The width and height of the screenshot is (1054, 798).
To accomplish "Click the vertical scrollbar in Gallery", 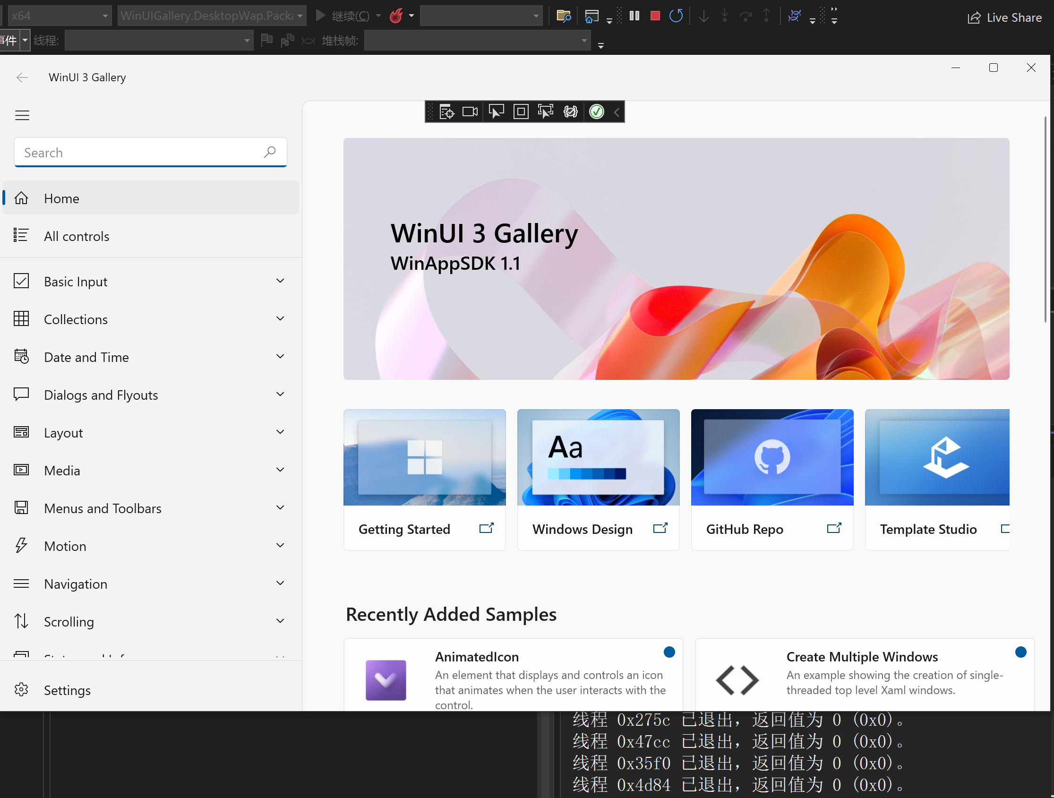I will click(x=1045, y=219).
